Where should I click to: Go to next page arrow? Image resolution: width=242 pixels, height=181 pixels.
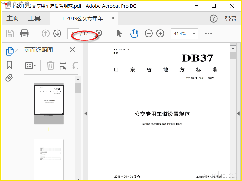pyautogui.click(x=57, y=33)
